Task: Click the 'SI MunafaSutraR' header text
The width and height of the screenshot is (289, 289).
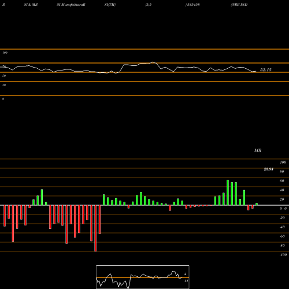Action: tap(71, 5)
